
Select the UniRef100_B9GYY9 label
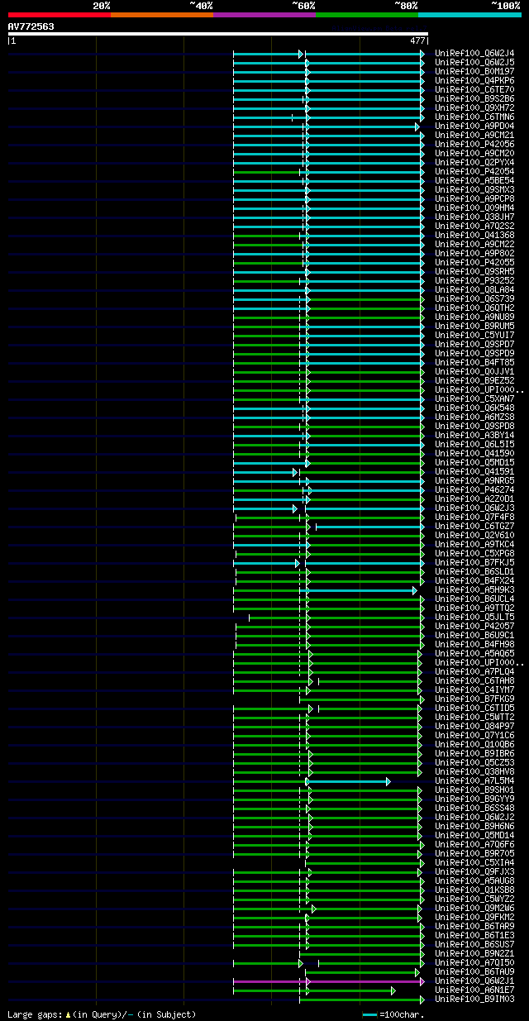coord(474,799)
